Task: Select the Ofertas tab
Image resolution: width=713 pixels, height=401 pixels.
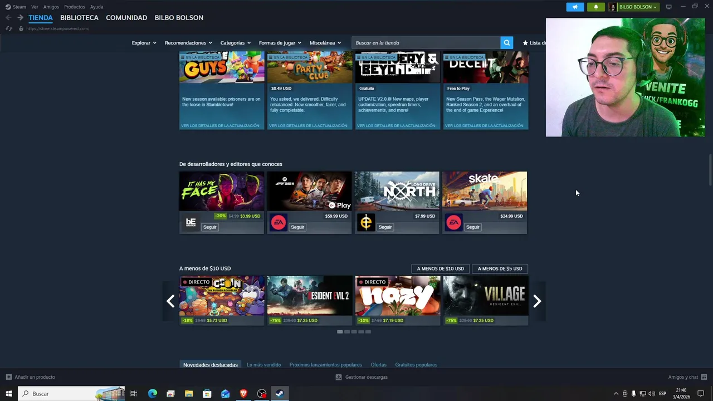Action: [x=378, y=365]
